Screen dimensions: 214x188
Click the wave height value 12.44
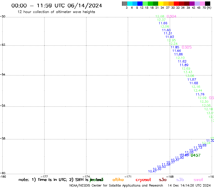[x=198, y=91]
